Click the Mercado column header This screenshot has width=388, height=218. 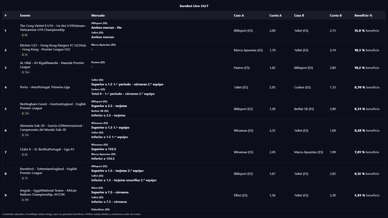tap(98, 15)
